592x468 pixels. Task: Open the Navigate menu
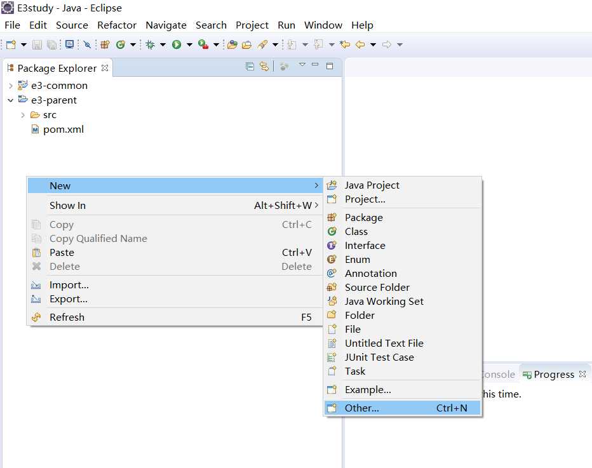pos(166,25)
